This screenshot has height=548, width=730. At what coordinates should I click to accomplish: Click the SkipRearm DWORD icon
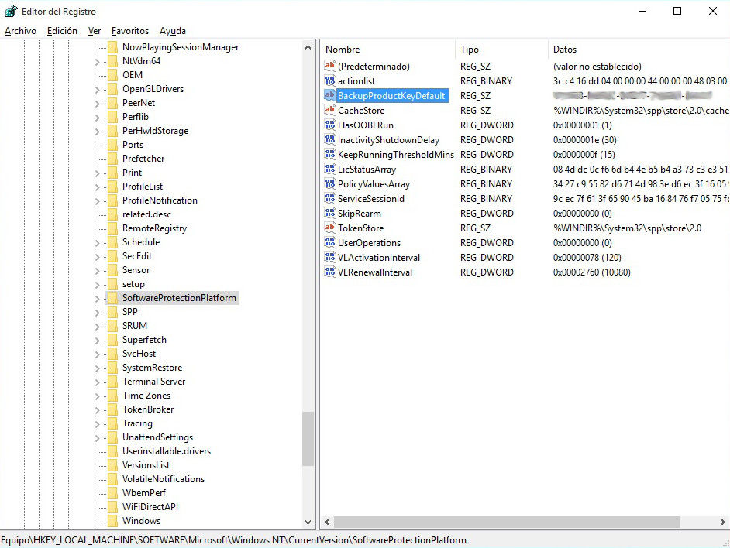coord(330,213)
